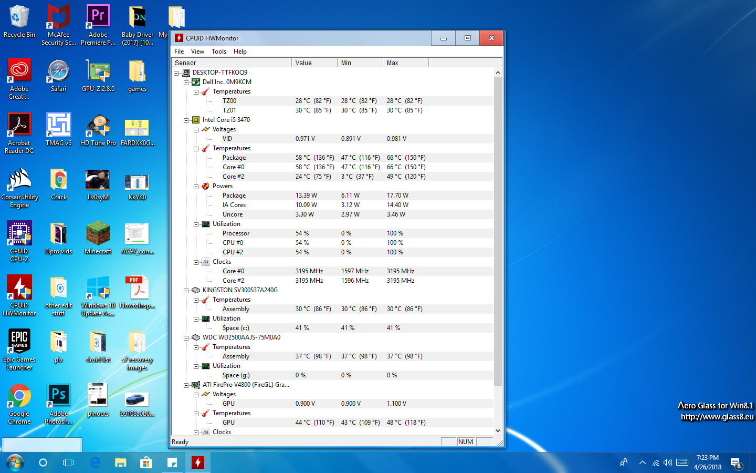Collapse the KINGSTON SV300S37A240G drive node
The image size is (756, 473).
point(186,291)
